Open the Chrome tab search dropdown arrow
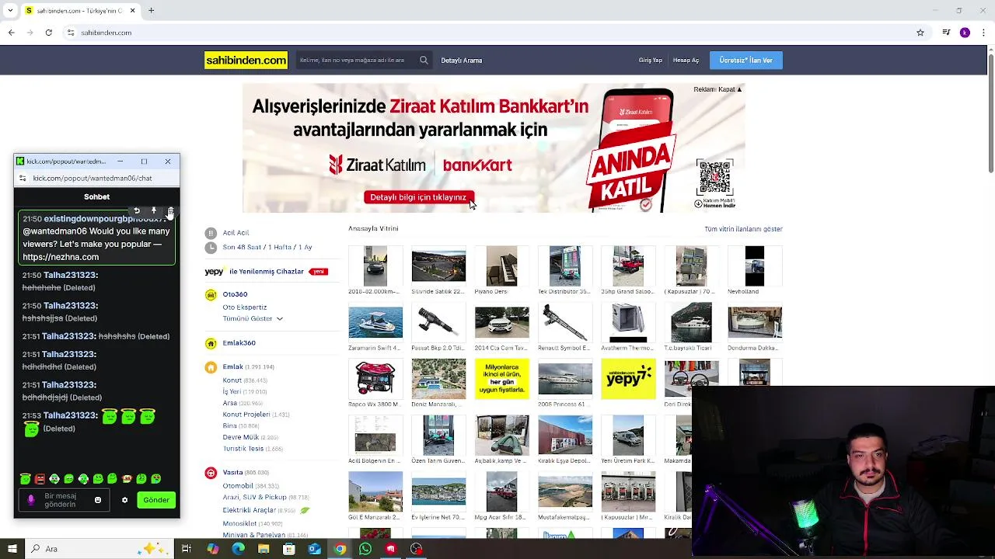The width and height of the screenshot is (995, 559). pyautogui.click(x=10, y=11)
